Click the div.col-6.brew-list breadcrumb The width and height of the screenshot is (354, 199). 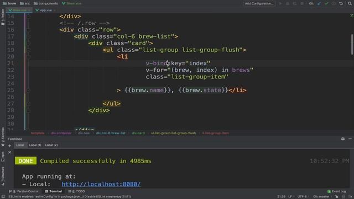[111, 133]
